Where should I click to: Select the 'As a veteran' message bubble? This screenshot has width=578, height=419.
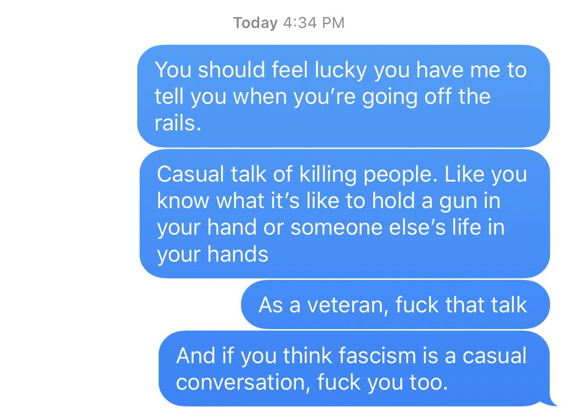point(395,305)
